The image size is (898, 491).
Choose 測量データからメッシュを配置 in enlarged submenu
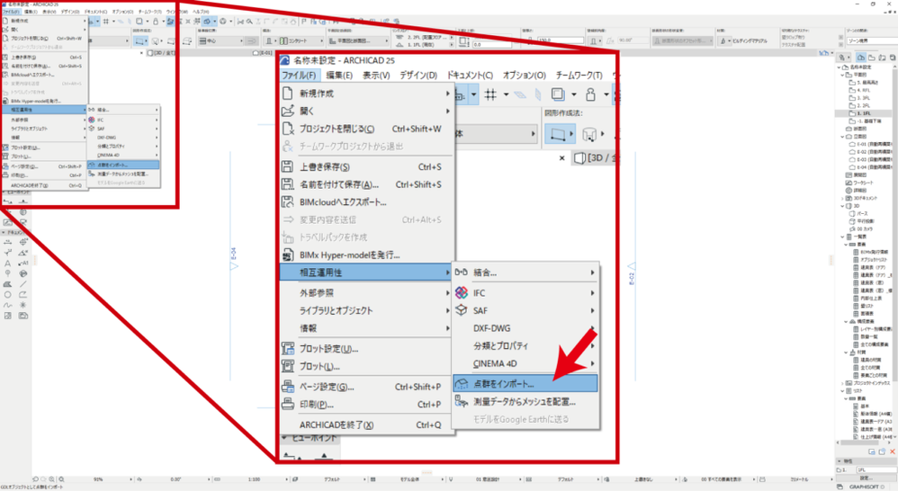[525, 402]
